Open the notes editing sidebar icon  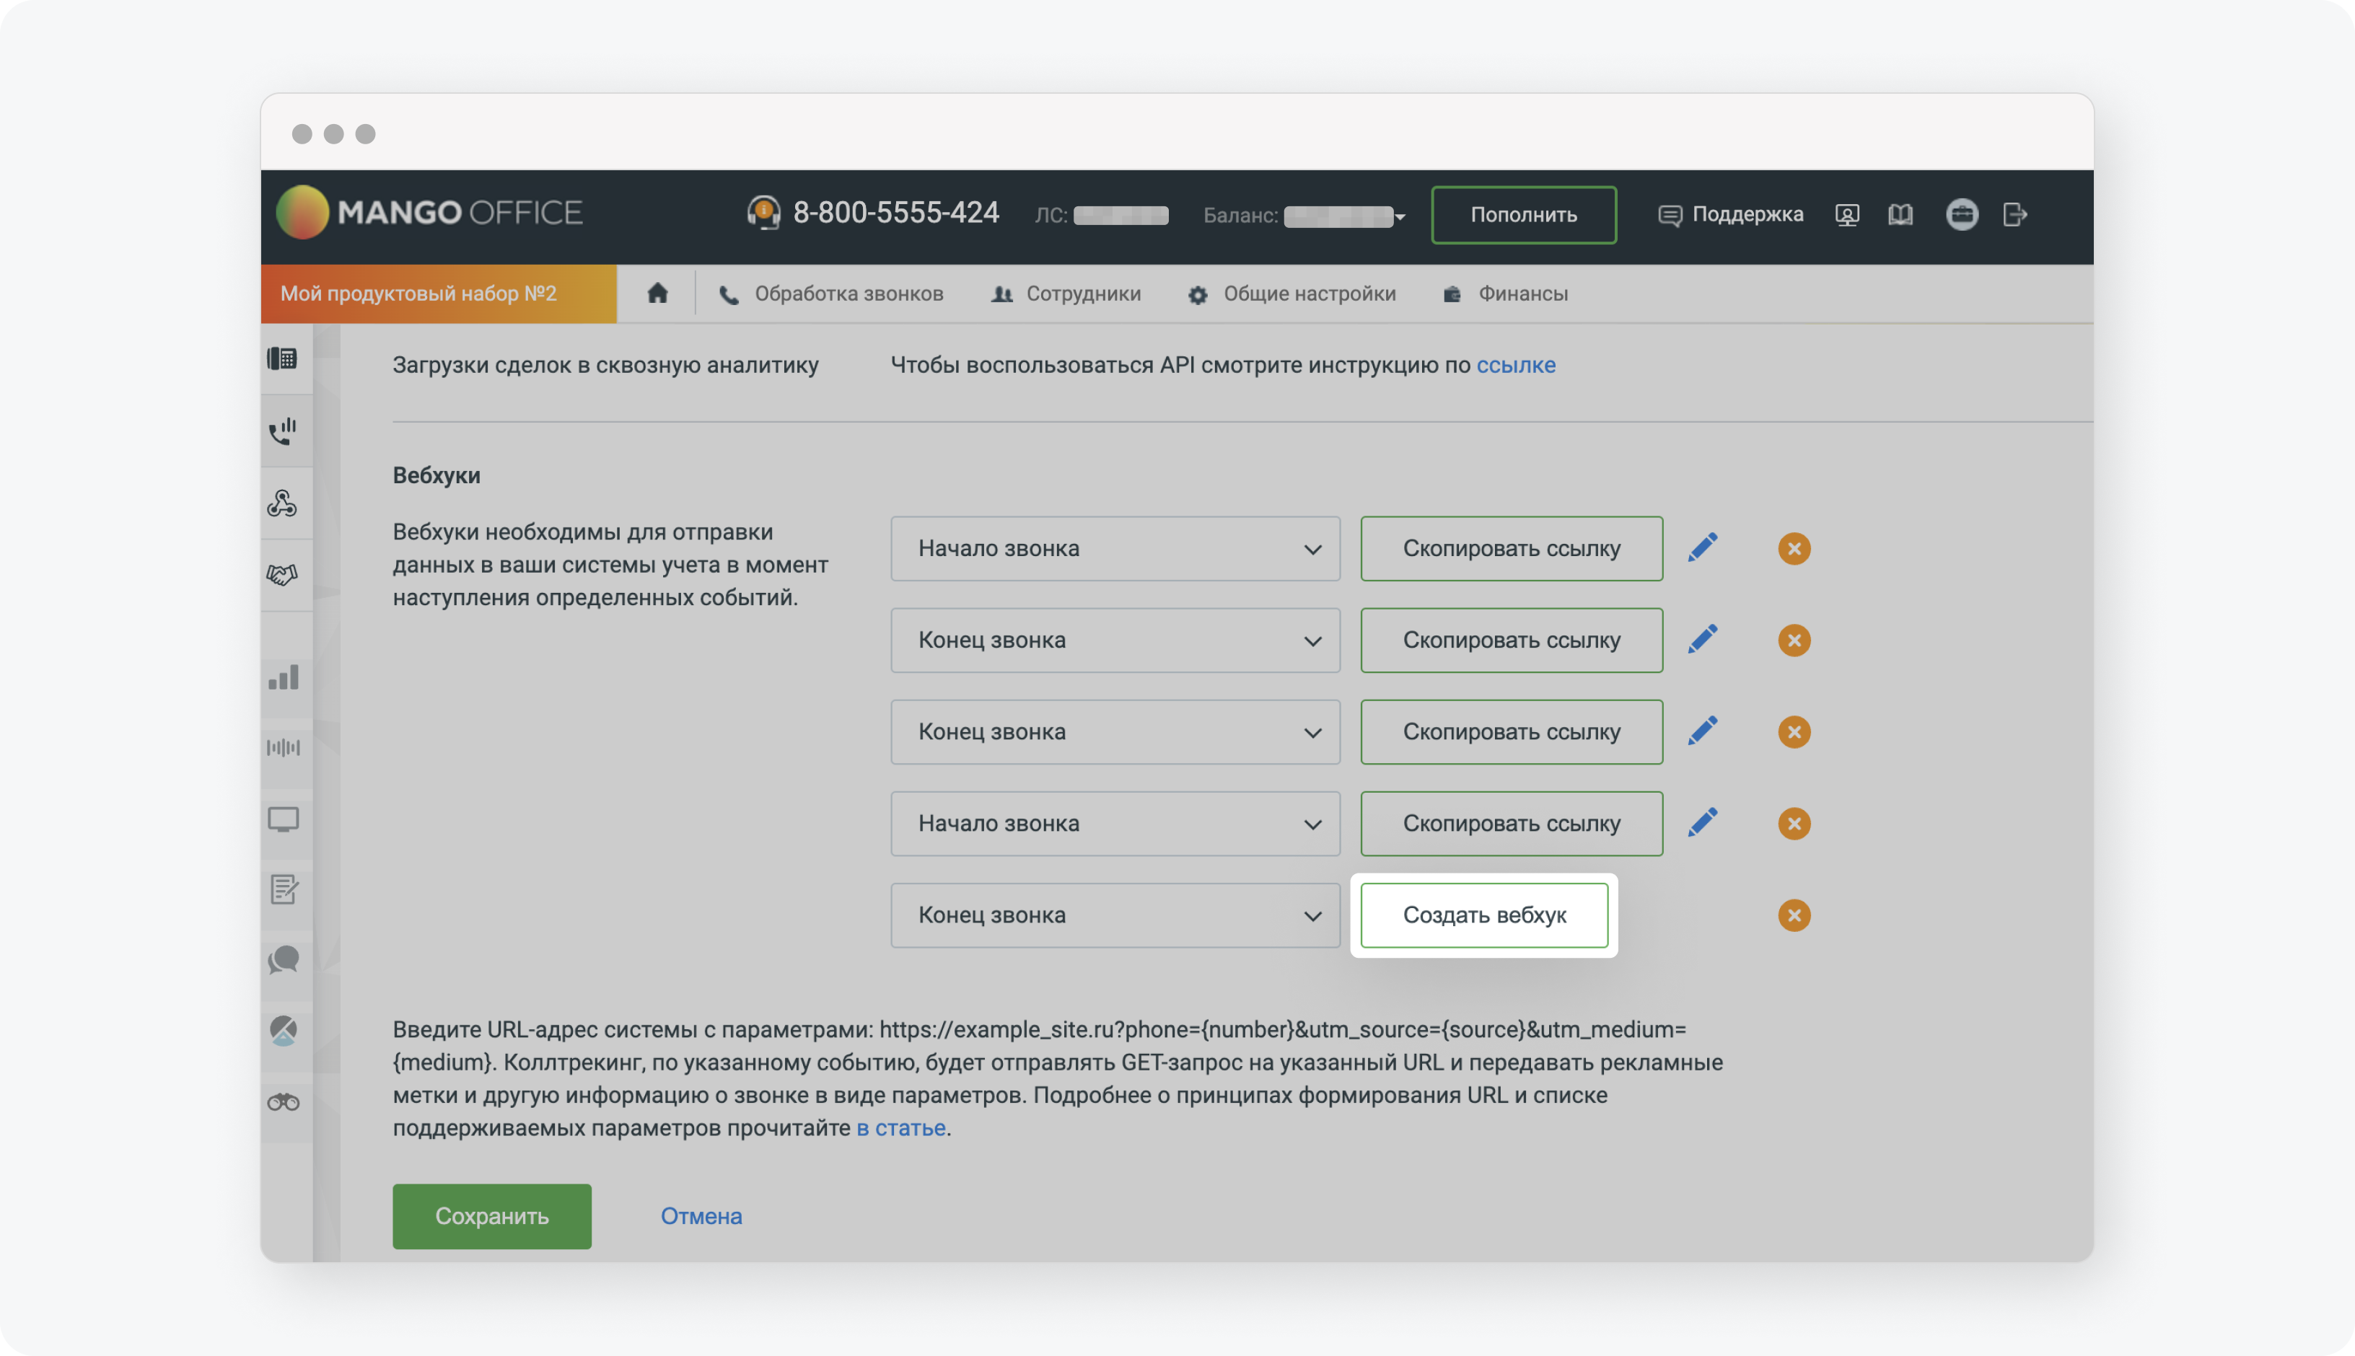click(x=284, y=889)
